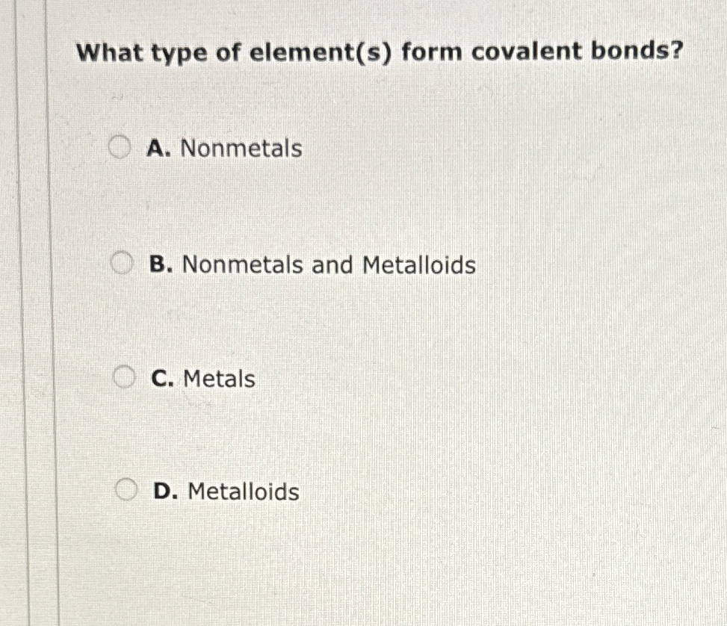
Task: Choose answer C as your response
Action: coord(123,376)
